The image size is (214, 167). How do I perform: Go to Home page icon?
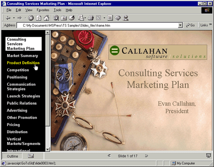[46, 18]
